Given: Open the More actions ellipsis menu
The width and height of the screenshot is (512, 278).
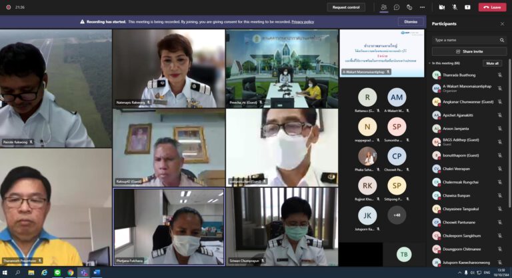Looking at the screenshot, I should tap(421, 7).
